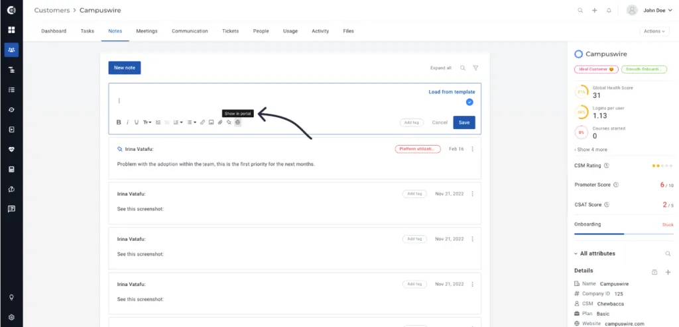The image size is (679, 327).
Task: Open the numbered list dropdown in toolbar
Action: tap(178, 122)
